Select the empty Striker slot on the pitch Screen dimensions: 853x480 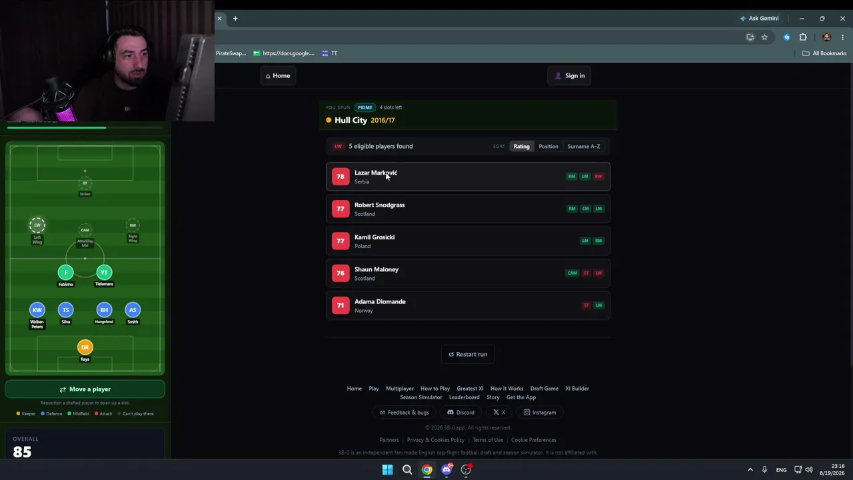point(85,183)
